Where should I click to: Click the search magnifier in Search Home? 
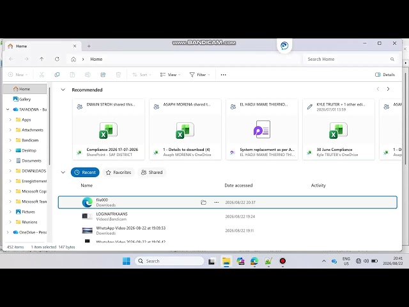point(392,59)
